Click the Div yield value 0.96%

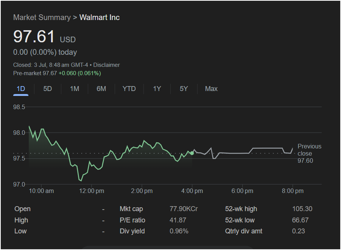point(179,231)
